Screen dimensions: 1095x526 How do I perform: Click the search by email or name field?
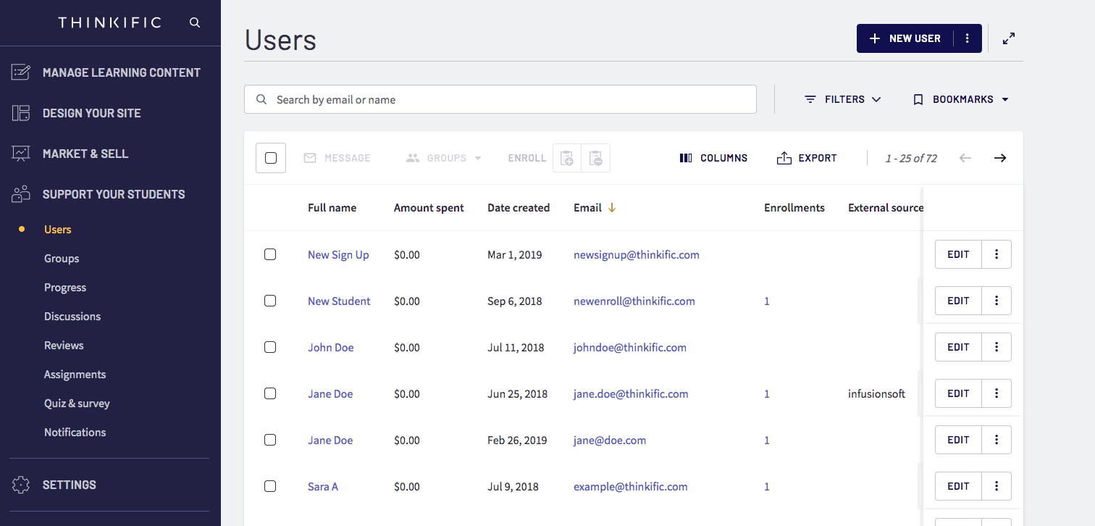tap(500, 99)
